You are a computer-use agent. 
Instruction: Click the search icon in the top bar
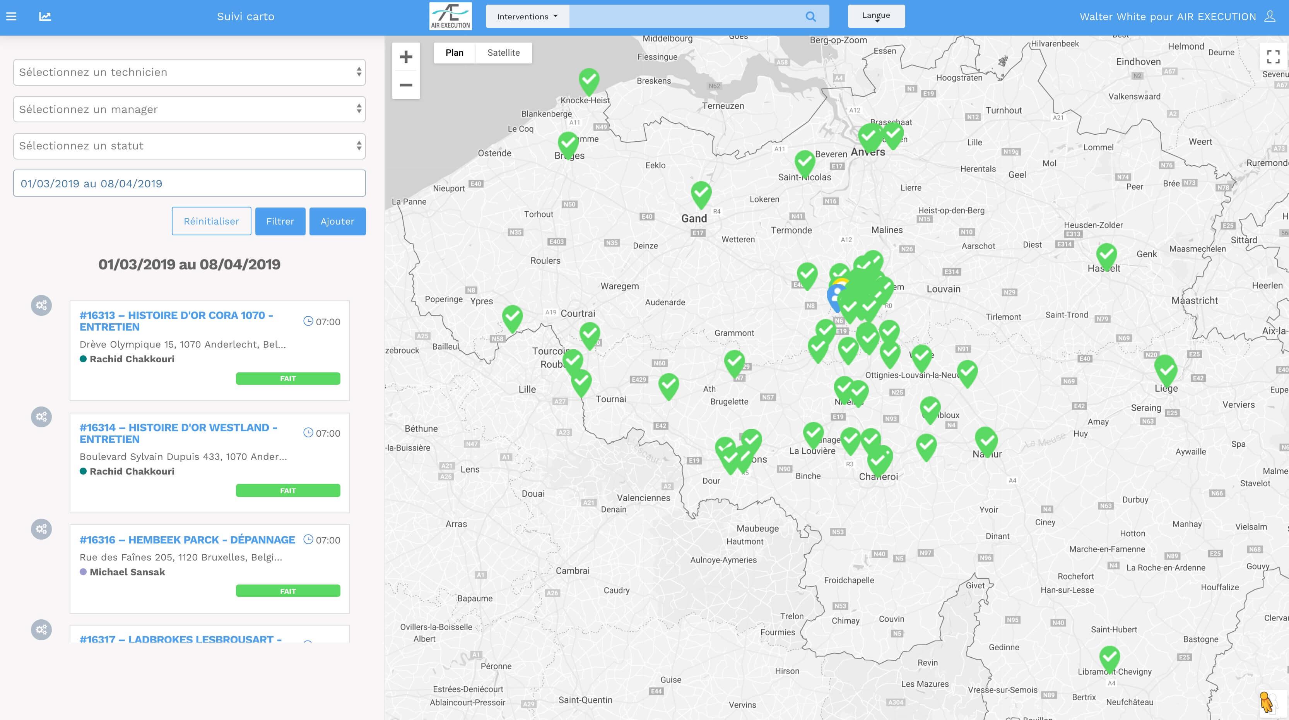pos(810,16)
